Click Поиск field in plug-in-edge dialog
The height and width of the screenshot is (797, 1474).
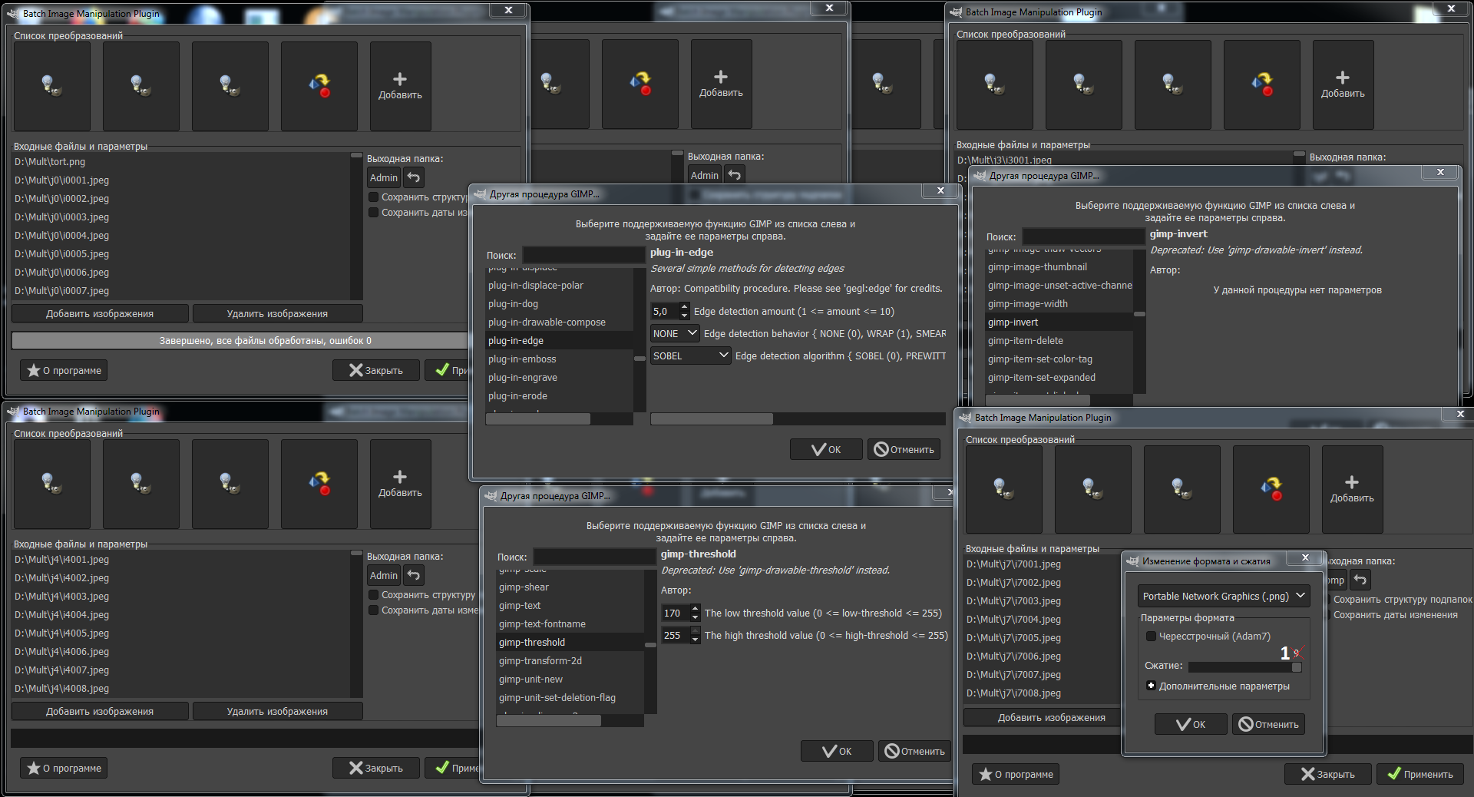pyautogui.click(x=583, y=255)
